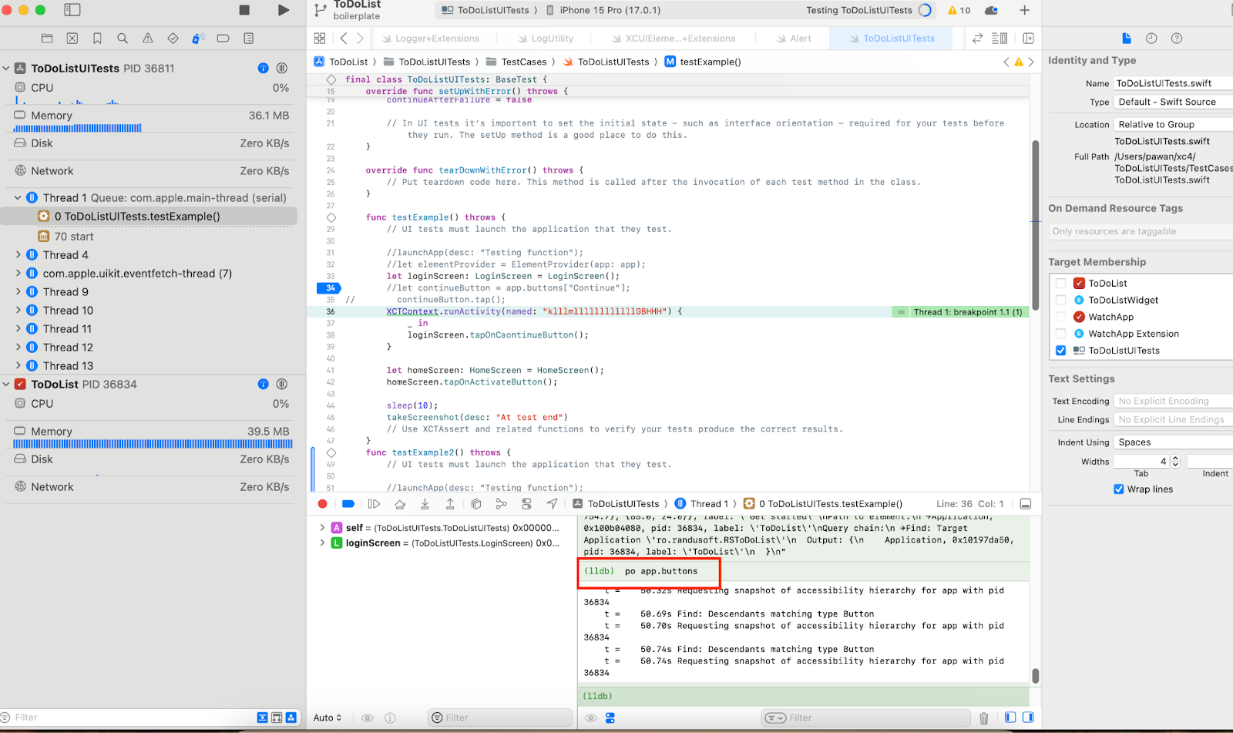Clear console with trash icon

984,718
